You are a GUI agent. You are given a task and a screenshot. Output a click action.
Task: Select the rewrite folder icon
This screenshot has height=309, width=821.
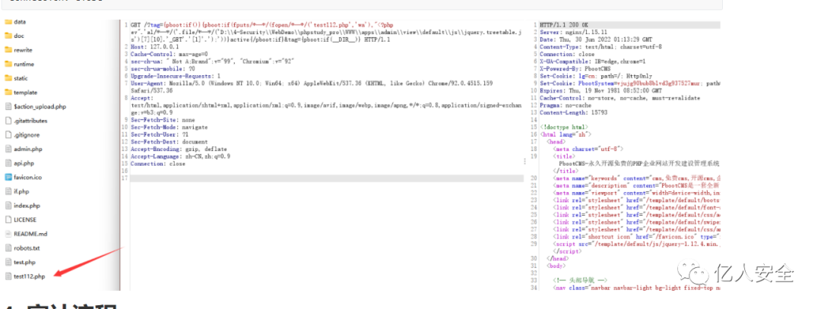click(8, 50)
